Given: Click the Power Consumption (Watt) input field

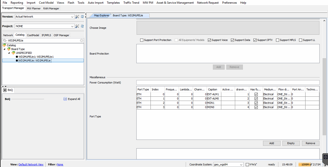Looking at the screenshot, I should click(x=228, y=82).
